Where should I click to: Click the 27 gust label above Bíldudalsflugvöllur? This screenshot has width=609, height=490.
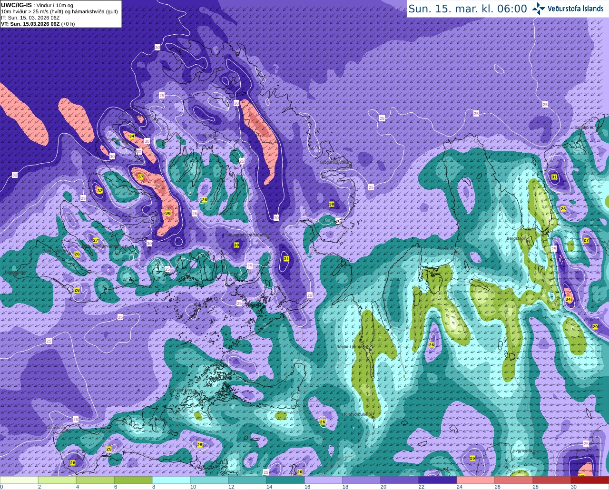(x=96, y=240)
